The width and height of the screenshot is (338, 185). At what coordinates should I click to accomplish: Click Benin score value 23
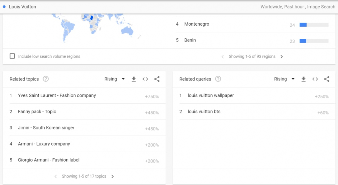pos(292,41)
